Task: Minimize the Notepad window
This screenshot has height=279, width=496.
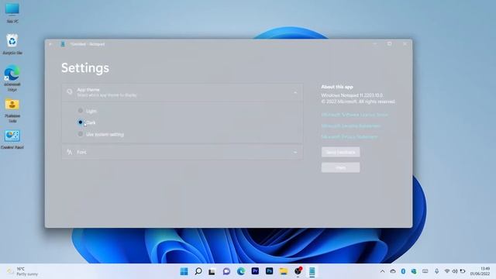Action: coord(375,44)
